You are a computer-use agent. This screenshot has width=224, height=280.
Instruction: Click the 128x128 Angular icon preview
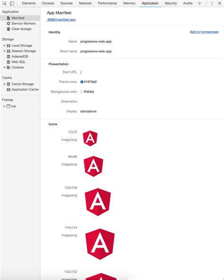point(98,202)
